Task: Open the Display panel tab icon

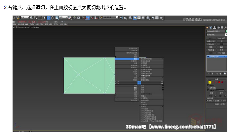Action: (x=222, y=27)
